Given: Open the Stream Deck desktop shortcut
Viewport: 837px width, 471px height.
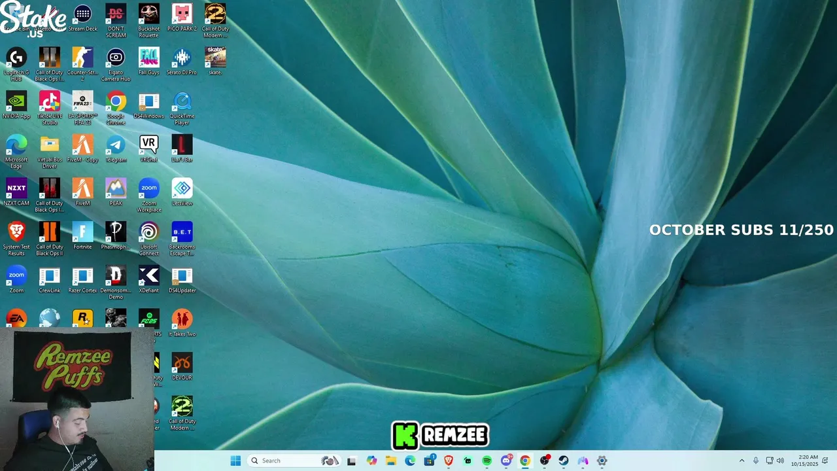Looking at the screenshot, I should 82,18.
